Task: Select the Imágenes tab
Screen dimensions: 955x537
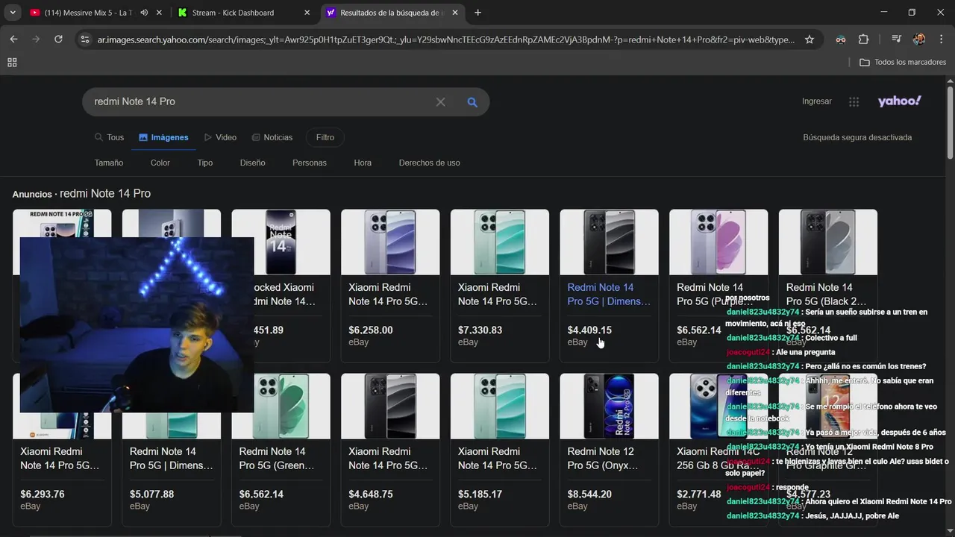Action: point(163,137)
